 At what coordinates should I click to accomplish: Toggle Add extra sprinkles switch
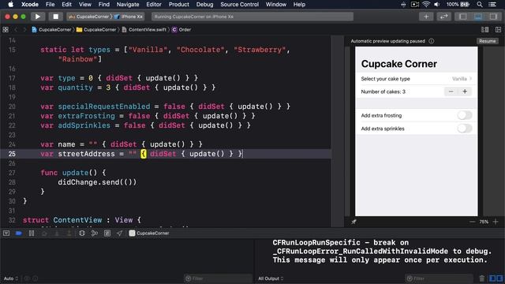click(x=465, y=129)
